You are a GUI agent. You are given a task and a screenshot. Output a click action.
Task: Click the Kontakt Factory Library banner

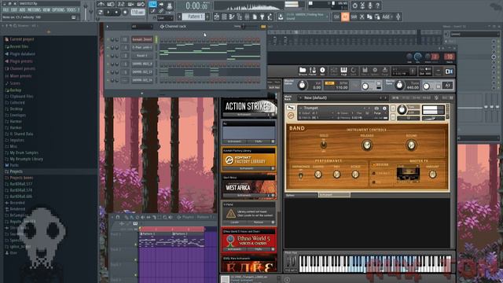[x=248, y=160]
